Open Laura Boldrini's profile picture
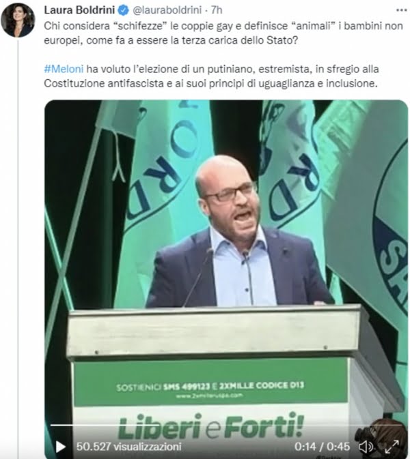The height and width of the screenshot is (459, 410). (18, 20)
